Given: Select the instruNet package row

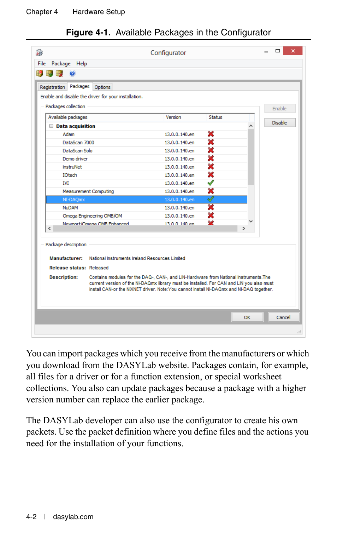Looking at the screenshot, I should (x=147, y=167).
